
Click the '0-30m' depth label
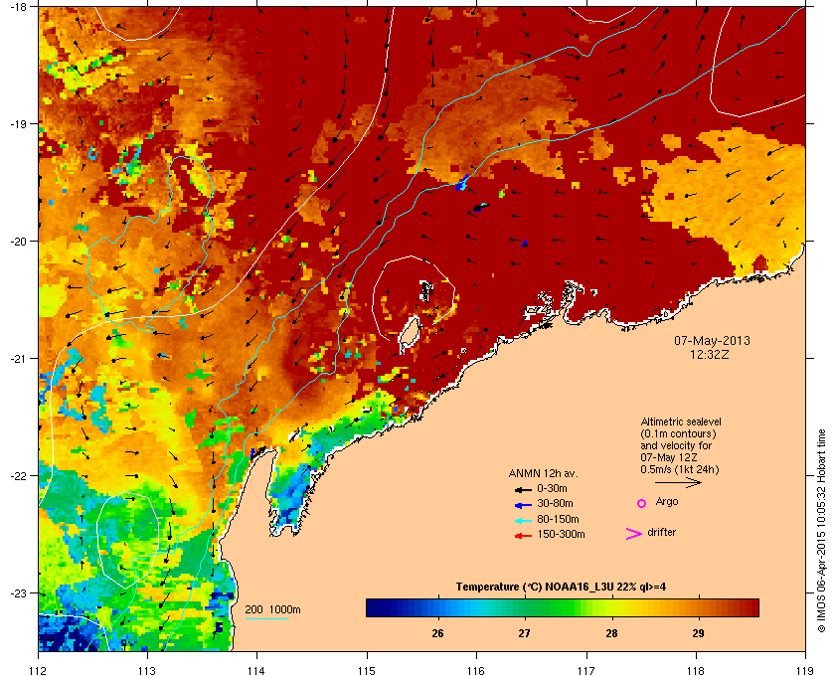pos(552,488)
